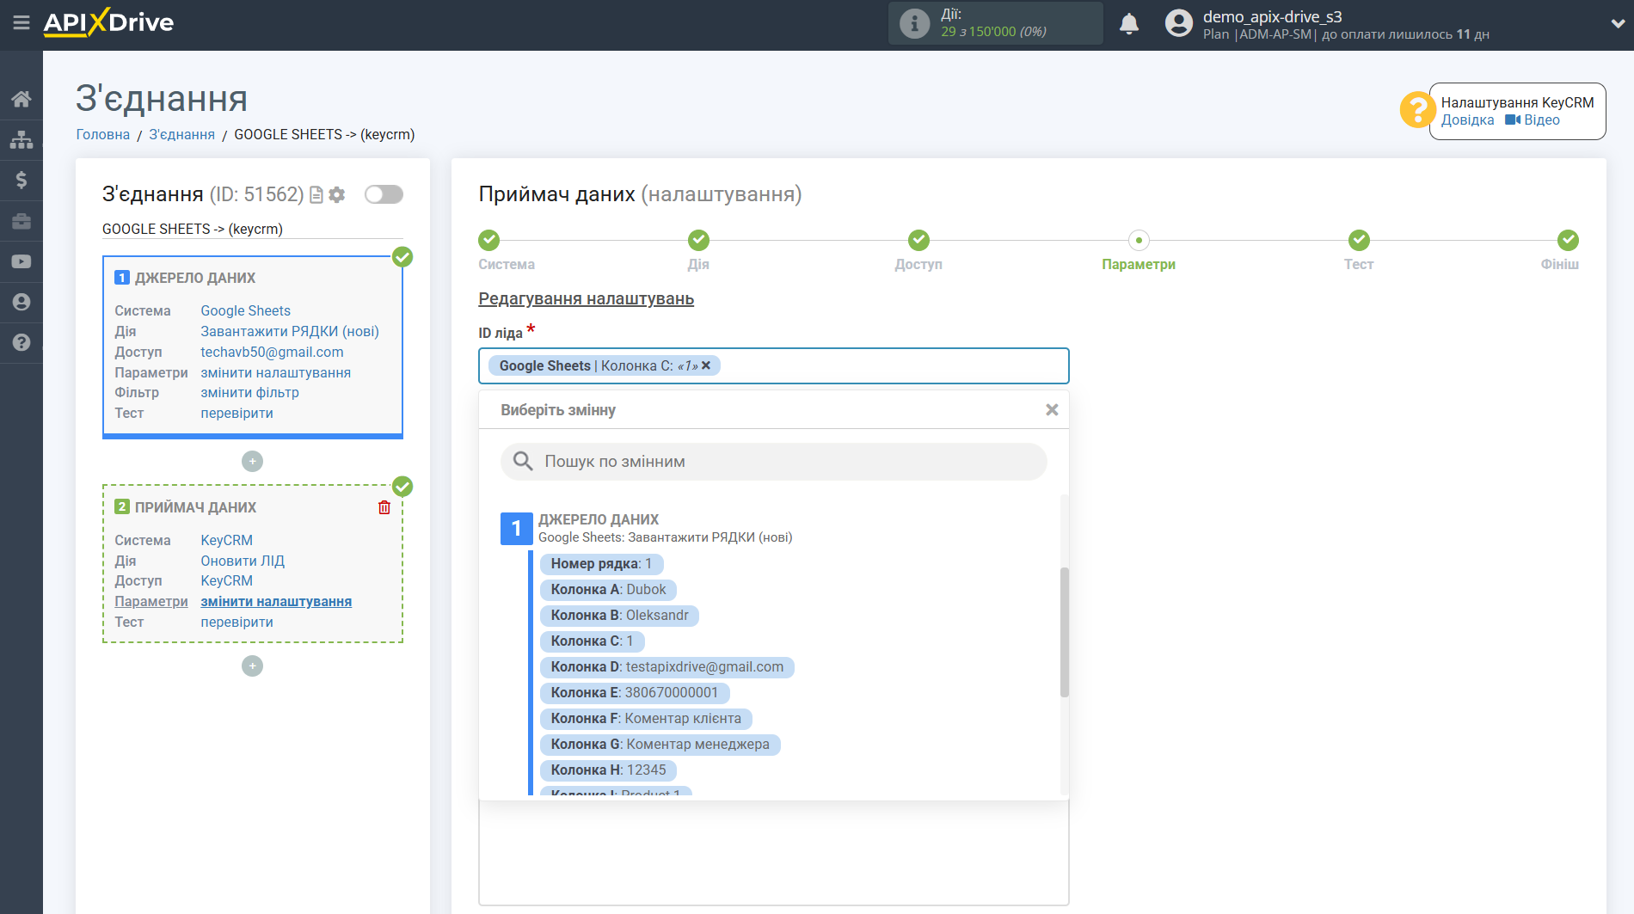Viewport: 1634px width, 914px height.
Task: Close the variable selection panel
Action: [1052, 410]
